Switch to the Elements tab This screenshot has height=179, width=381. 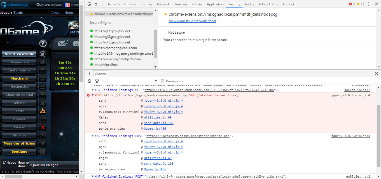click(x=113, y=4)
